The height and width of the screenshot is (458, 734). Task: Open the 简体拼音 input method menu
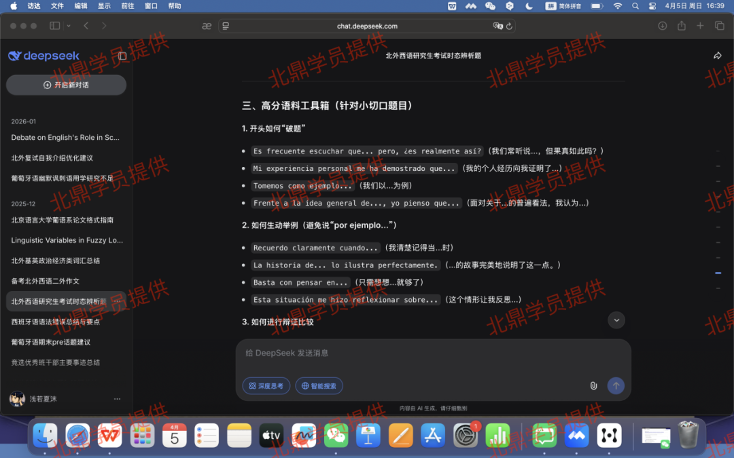pos(563,6)
